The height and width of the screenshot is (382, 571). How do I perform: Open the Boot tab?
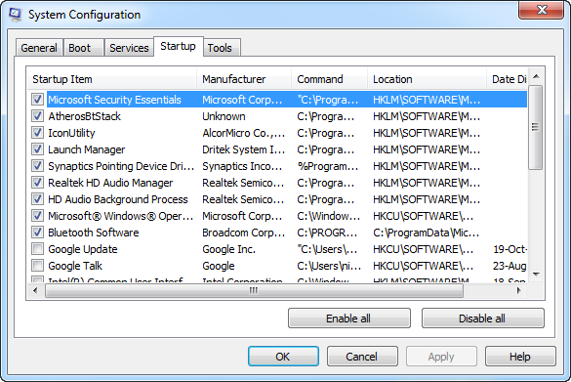[x=80, y=48]
